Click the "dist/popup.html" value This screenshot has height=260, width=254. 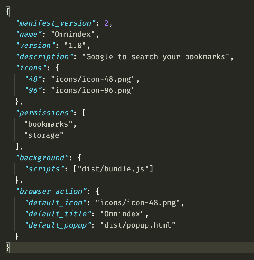point(138,225)
